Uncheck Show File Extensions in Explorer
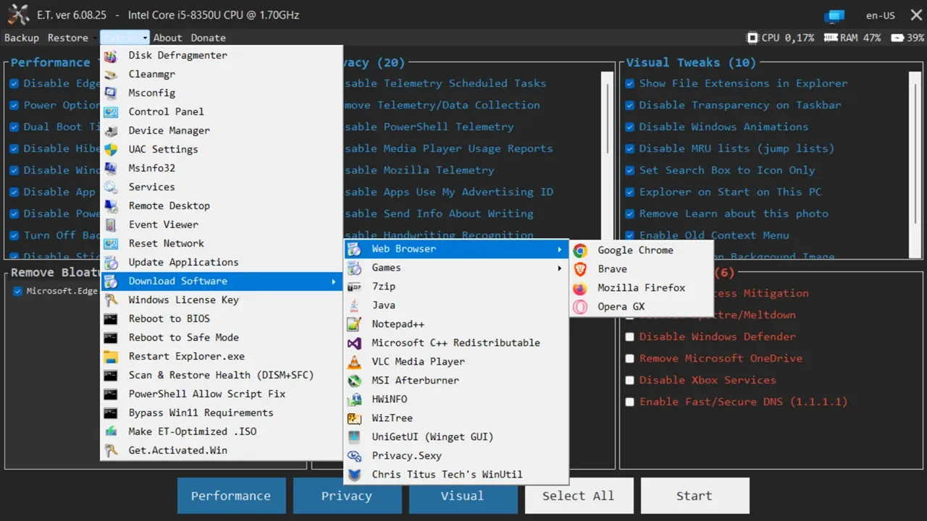The height and width of the screenshot is (521, 927). pyautogui.click(x=630, y=83)
